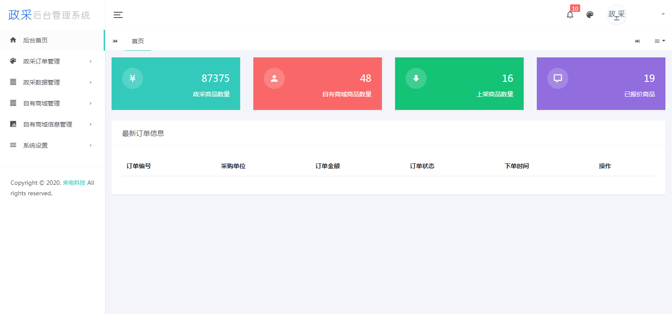Image resolution: width=672 pixels, height=314 pixels.
Task: Click the 87375 value on teal card
Action: 215,78
